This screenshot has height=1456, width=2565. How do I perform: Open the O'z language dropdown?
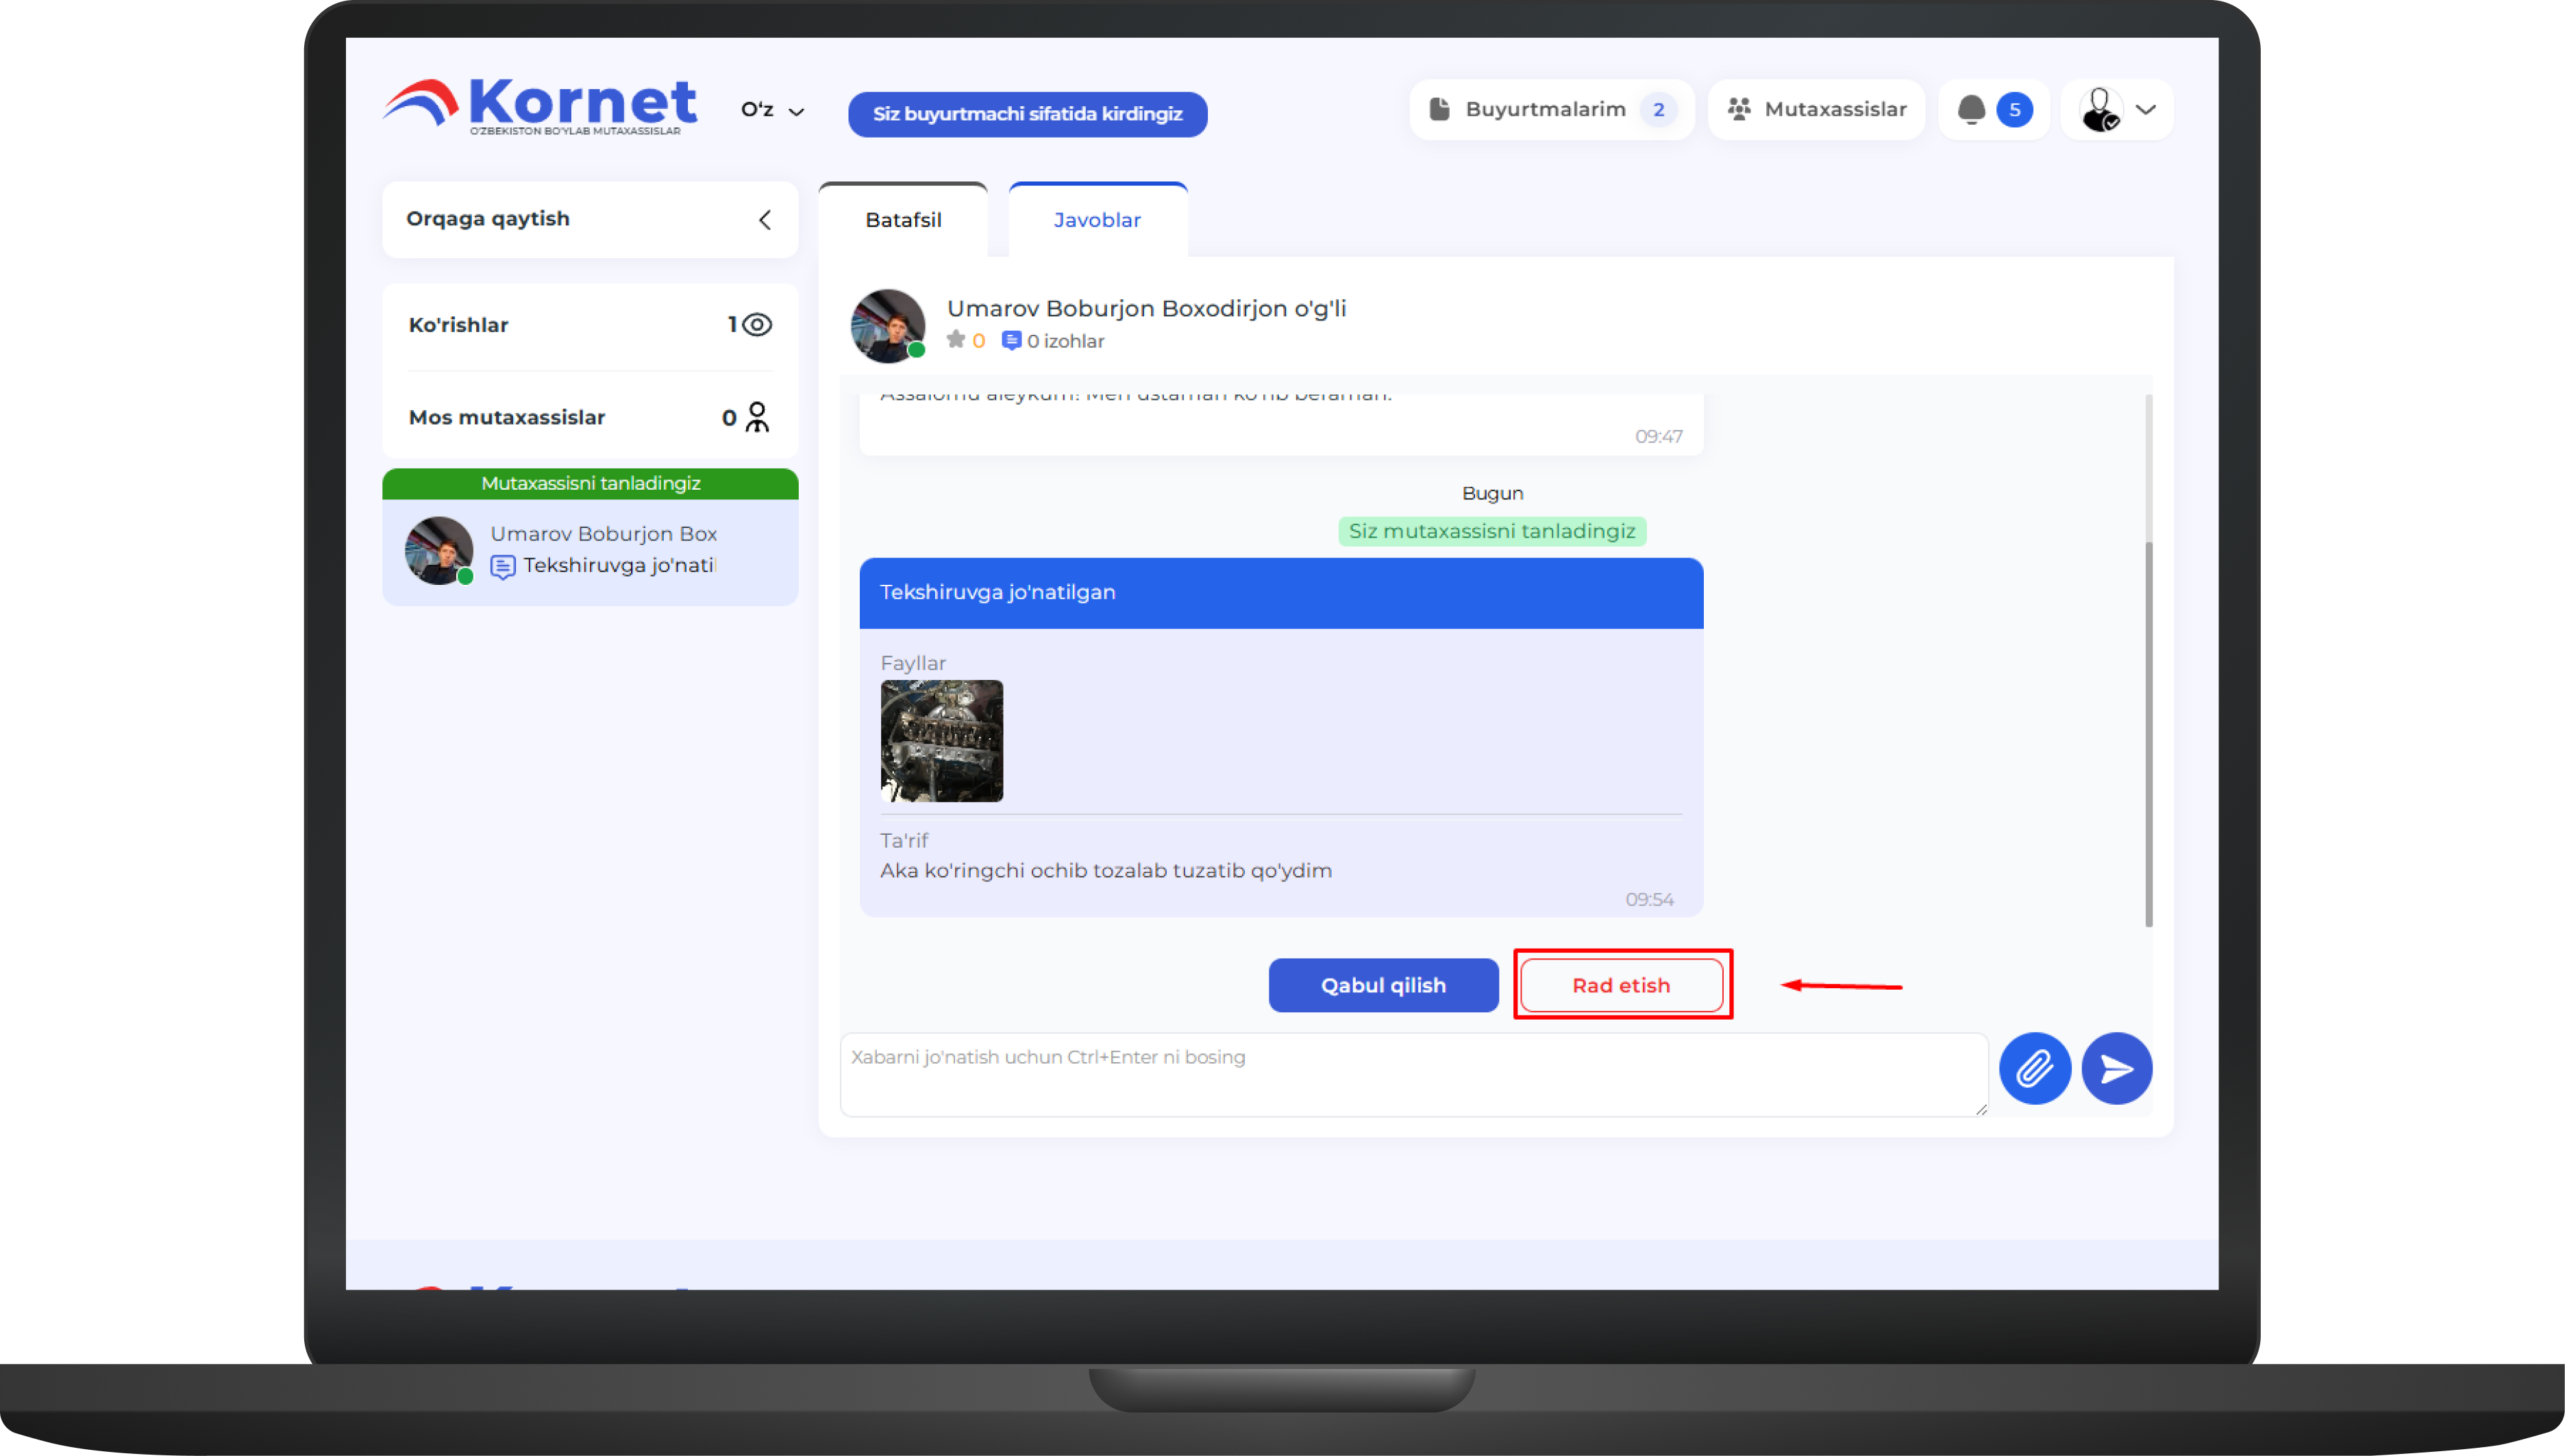point(771,110)
